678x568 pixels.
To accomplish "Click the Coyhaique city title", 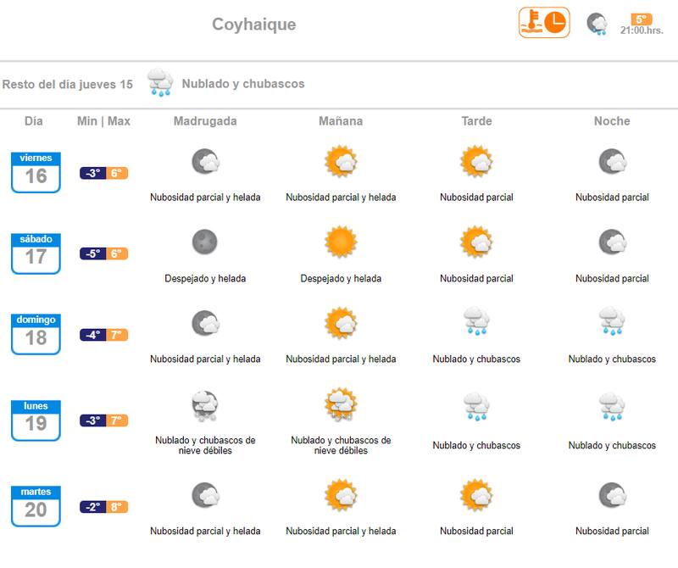I will 254,25.
